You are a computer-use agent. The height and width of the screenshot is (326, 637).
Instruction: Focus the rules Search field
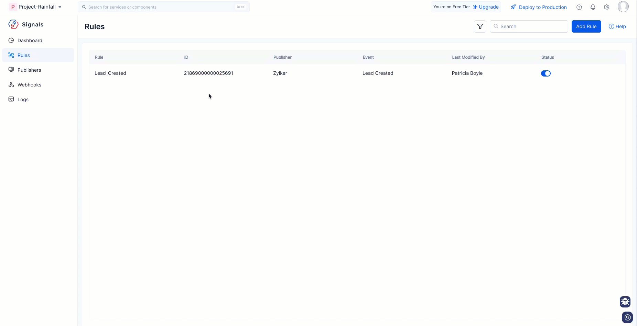pyautogui.click(x=529, y=26)
